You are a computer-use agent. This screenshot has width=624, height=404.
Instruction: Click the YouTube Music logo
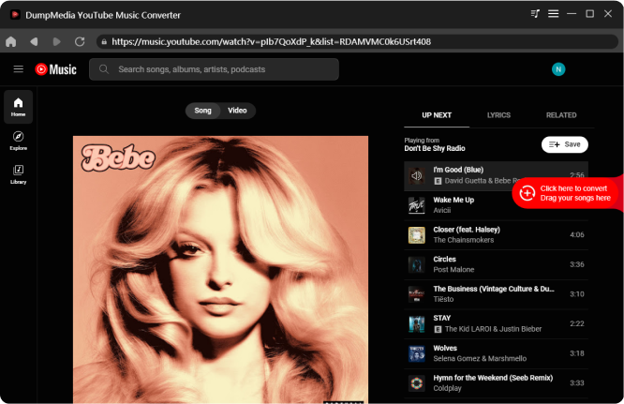tap(55, 69)
